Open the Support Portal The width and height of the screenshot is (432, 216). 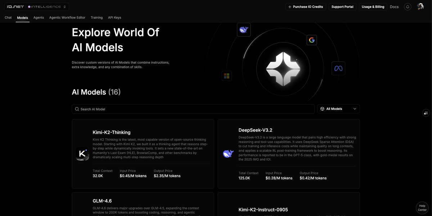point(342,7)
